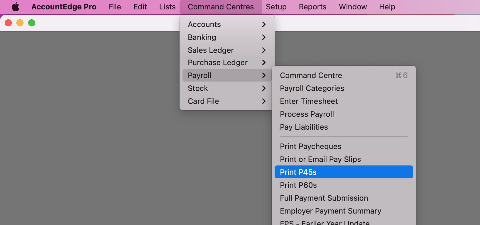Click the red close window button
Viewport: 480px width, 225px height.
click(x=8, y=23)
